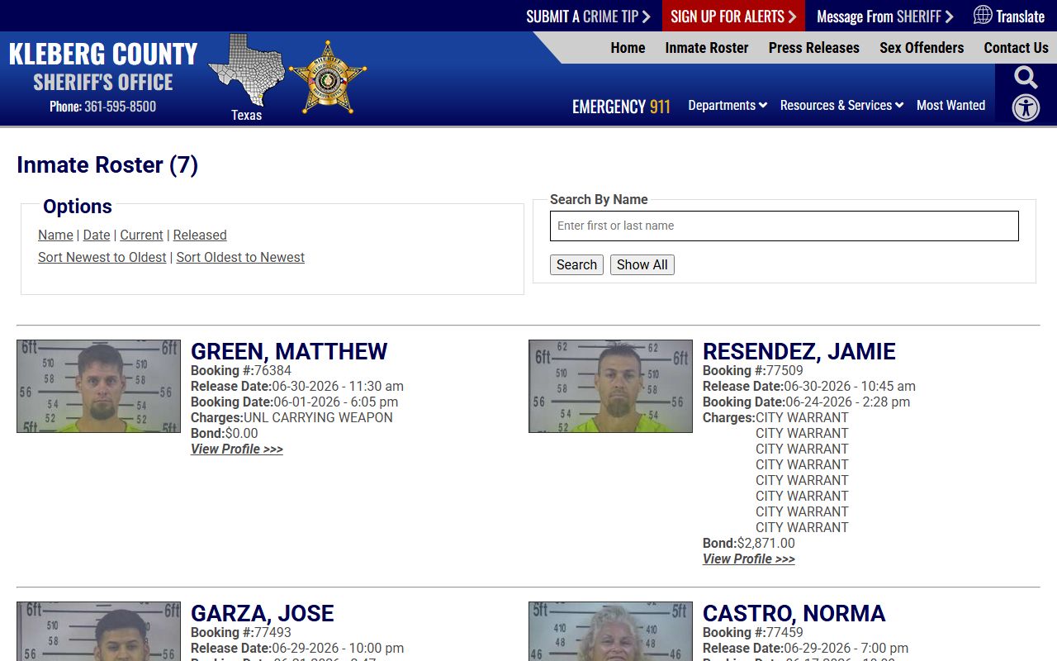The width and height of the screenshot is (1057, 661).
Task: Click Kleberg County Sheriff's Office title
Action: 103,67
